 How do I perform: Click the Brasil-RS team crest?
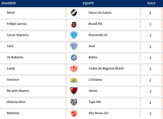coord(74,24)
